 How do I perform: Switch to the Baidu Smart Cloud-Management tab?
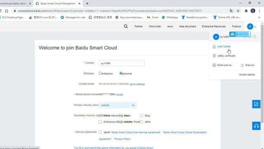(58, 3)
